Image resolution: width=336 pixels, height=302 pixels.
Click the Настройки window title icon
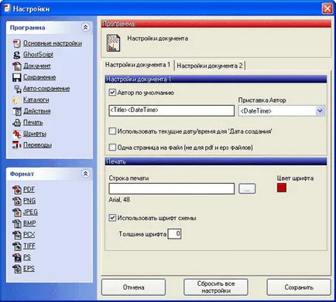click(x=7, y=8)
